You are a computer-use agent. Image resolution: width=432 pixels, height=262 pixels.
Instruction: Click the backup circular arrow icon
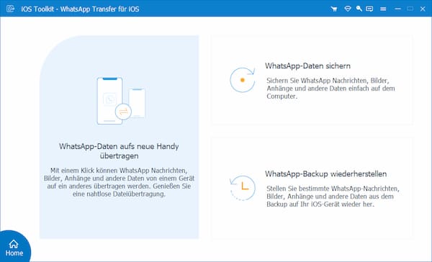click(243, 80)
